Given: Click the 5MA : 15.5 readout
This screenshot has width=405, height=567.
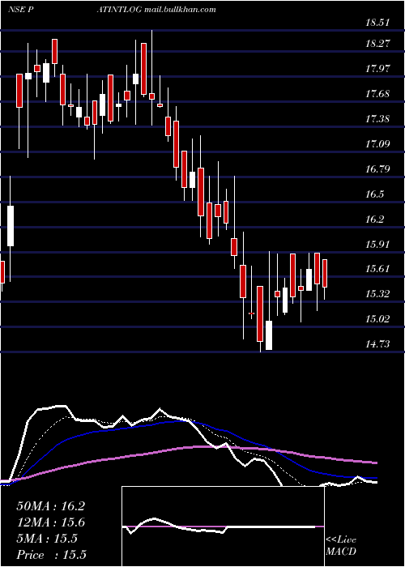Looking at the screenshot, I should pyautogui.click(x=47, y=539).
